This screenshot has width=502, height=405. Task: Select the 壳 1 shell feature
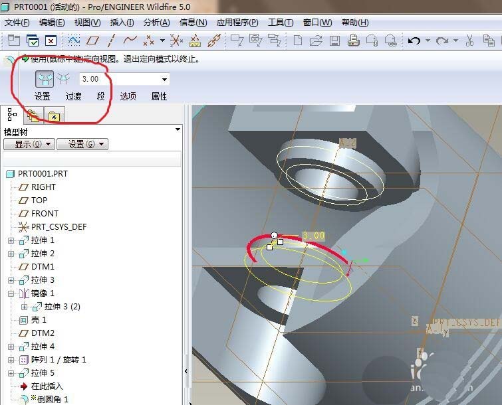(x=33, y=320)
